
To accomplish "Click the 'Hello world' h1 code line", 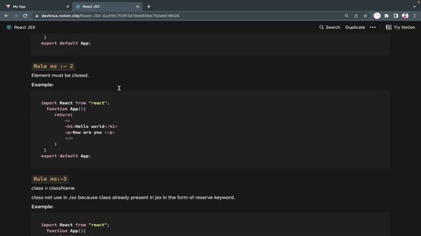I will click(x=91, y=127).
